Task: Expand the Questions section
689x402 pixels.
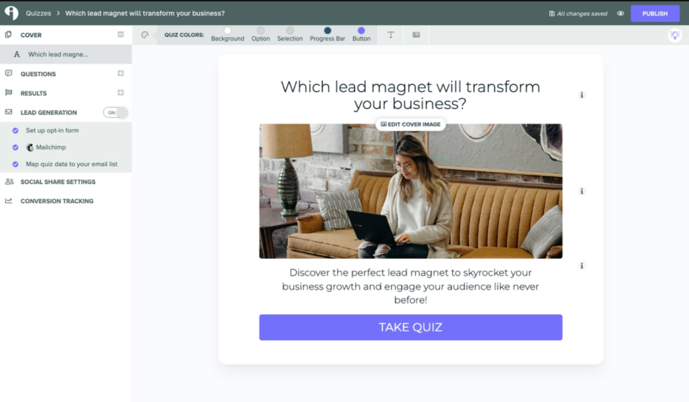Action: pos(120,74)
